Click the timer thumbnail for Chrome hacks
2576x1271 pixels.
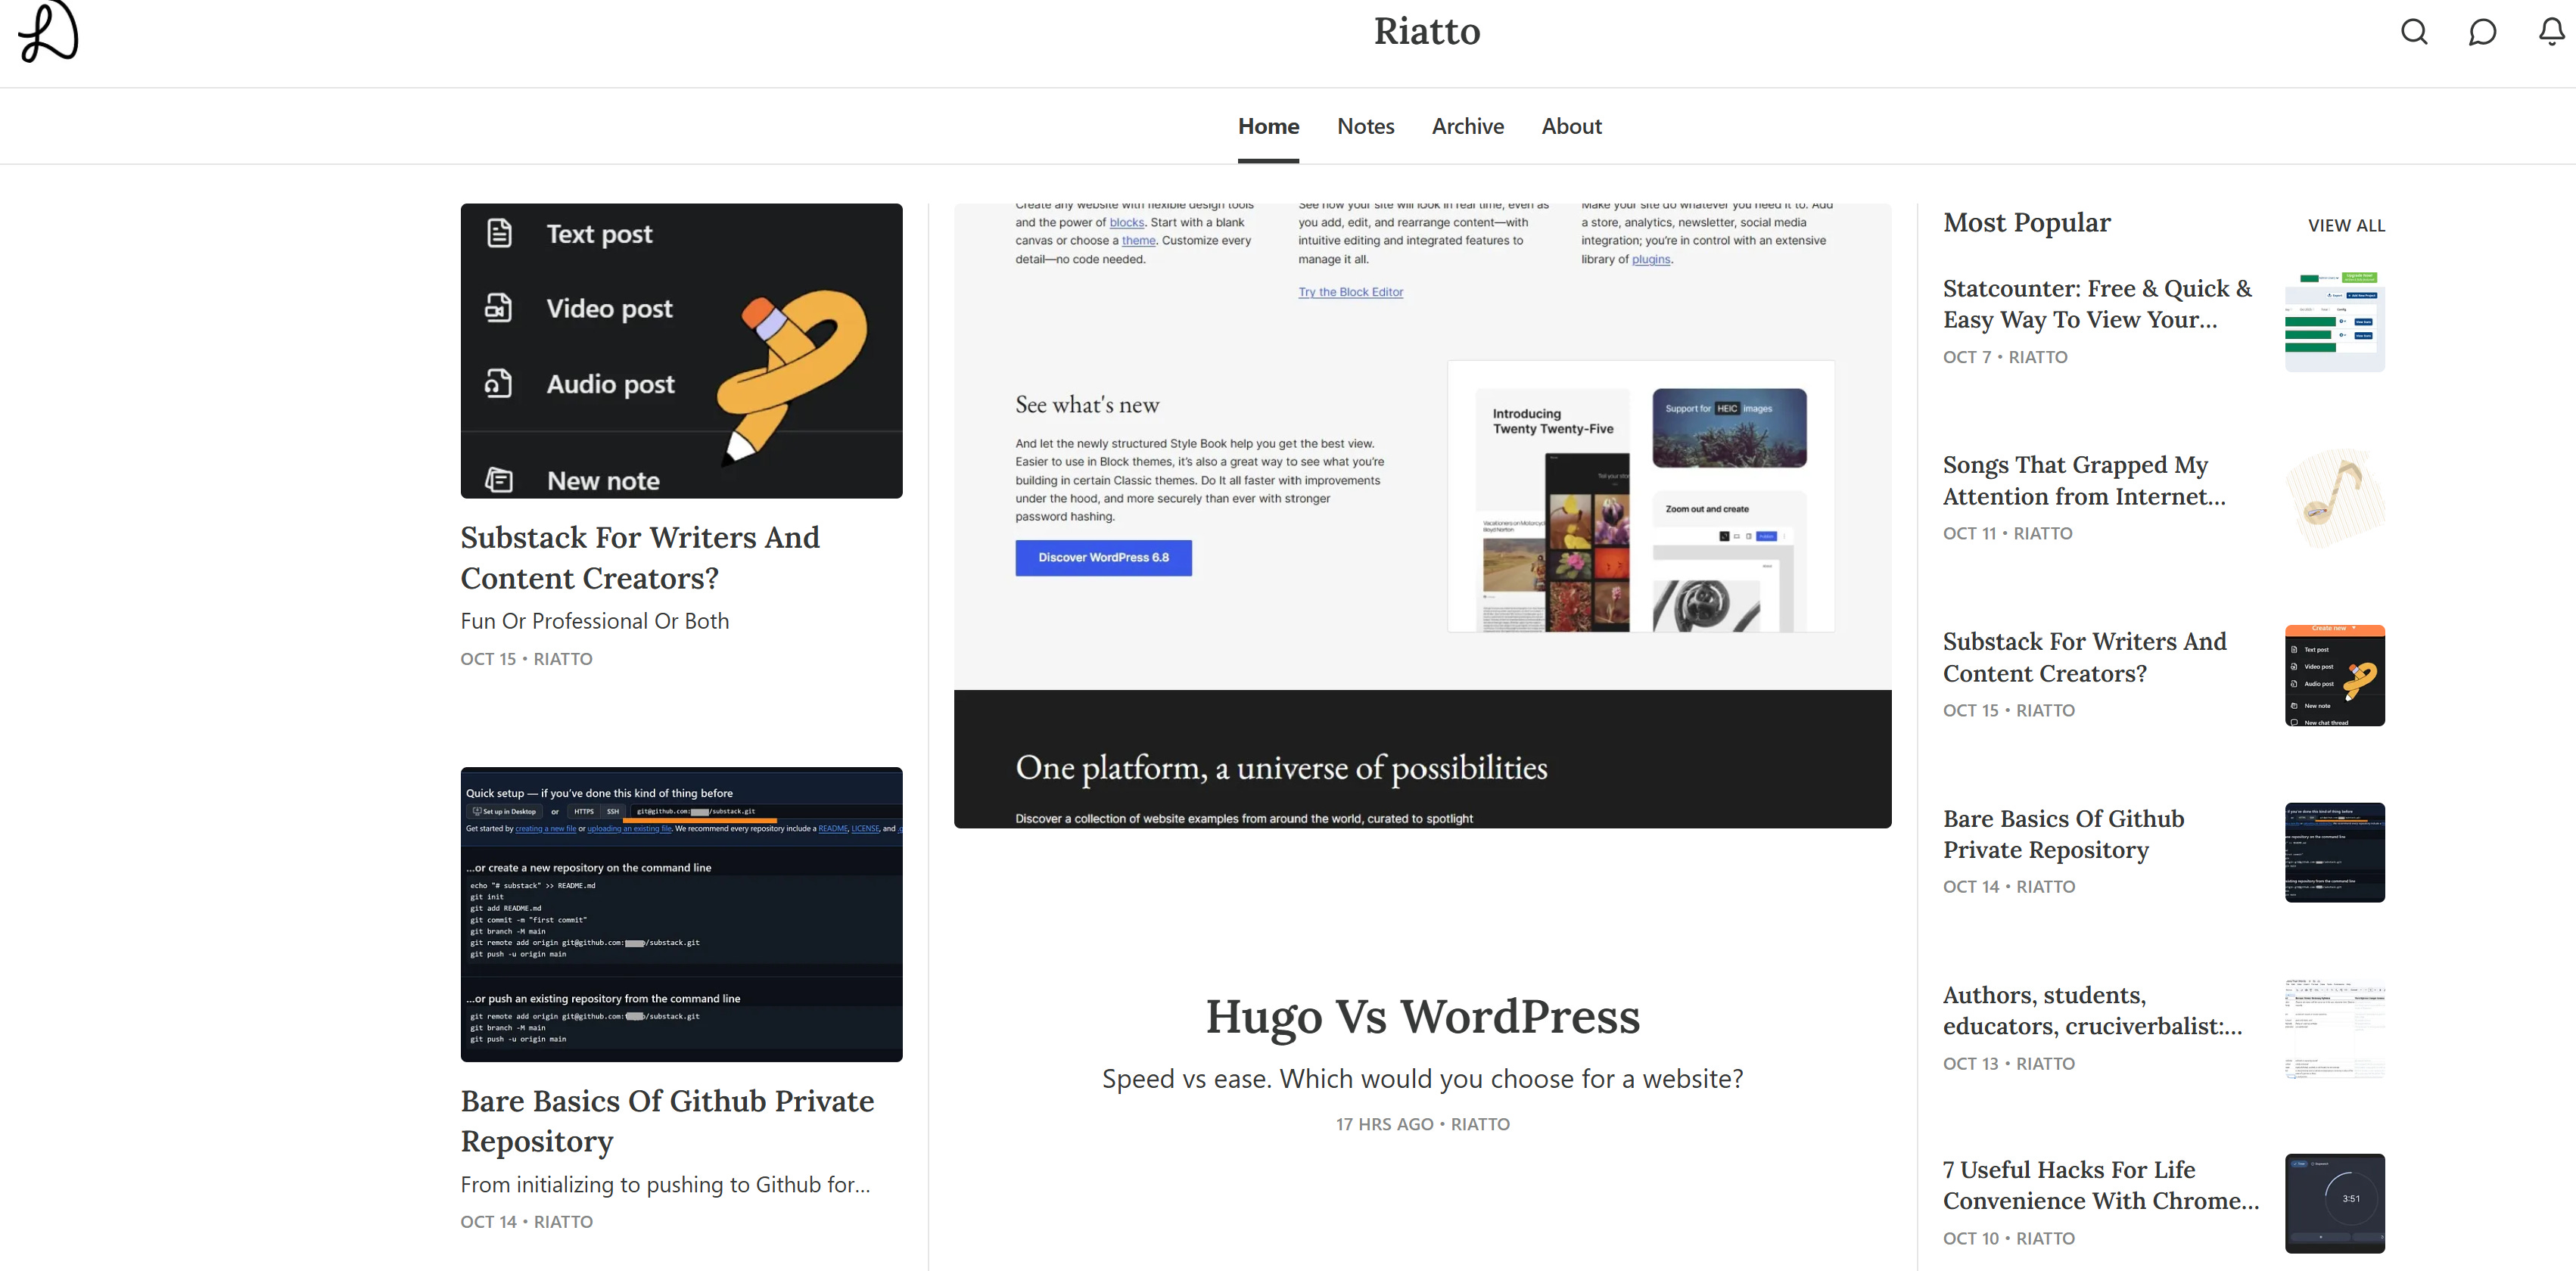[x=2334, y=1203]
